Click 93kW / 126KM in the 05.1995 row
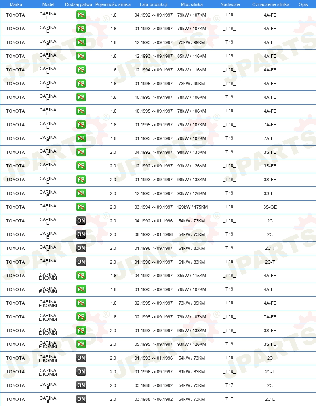 (192, 344)
